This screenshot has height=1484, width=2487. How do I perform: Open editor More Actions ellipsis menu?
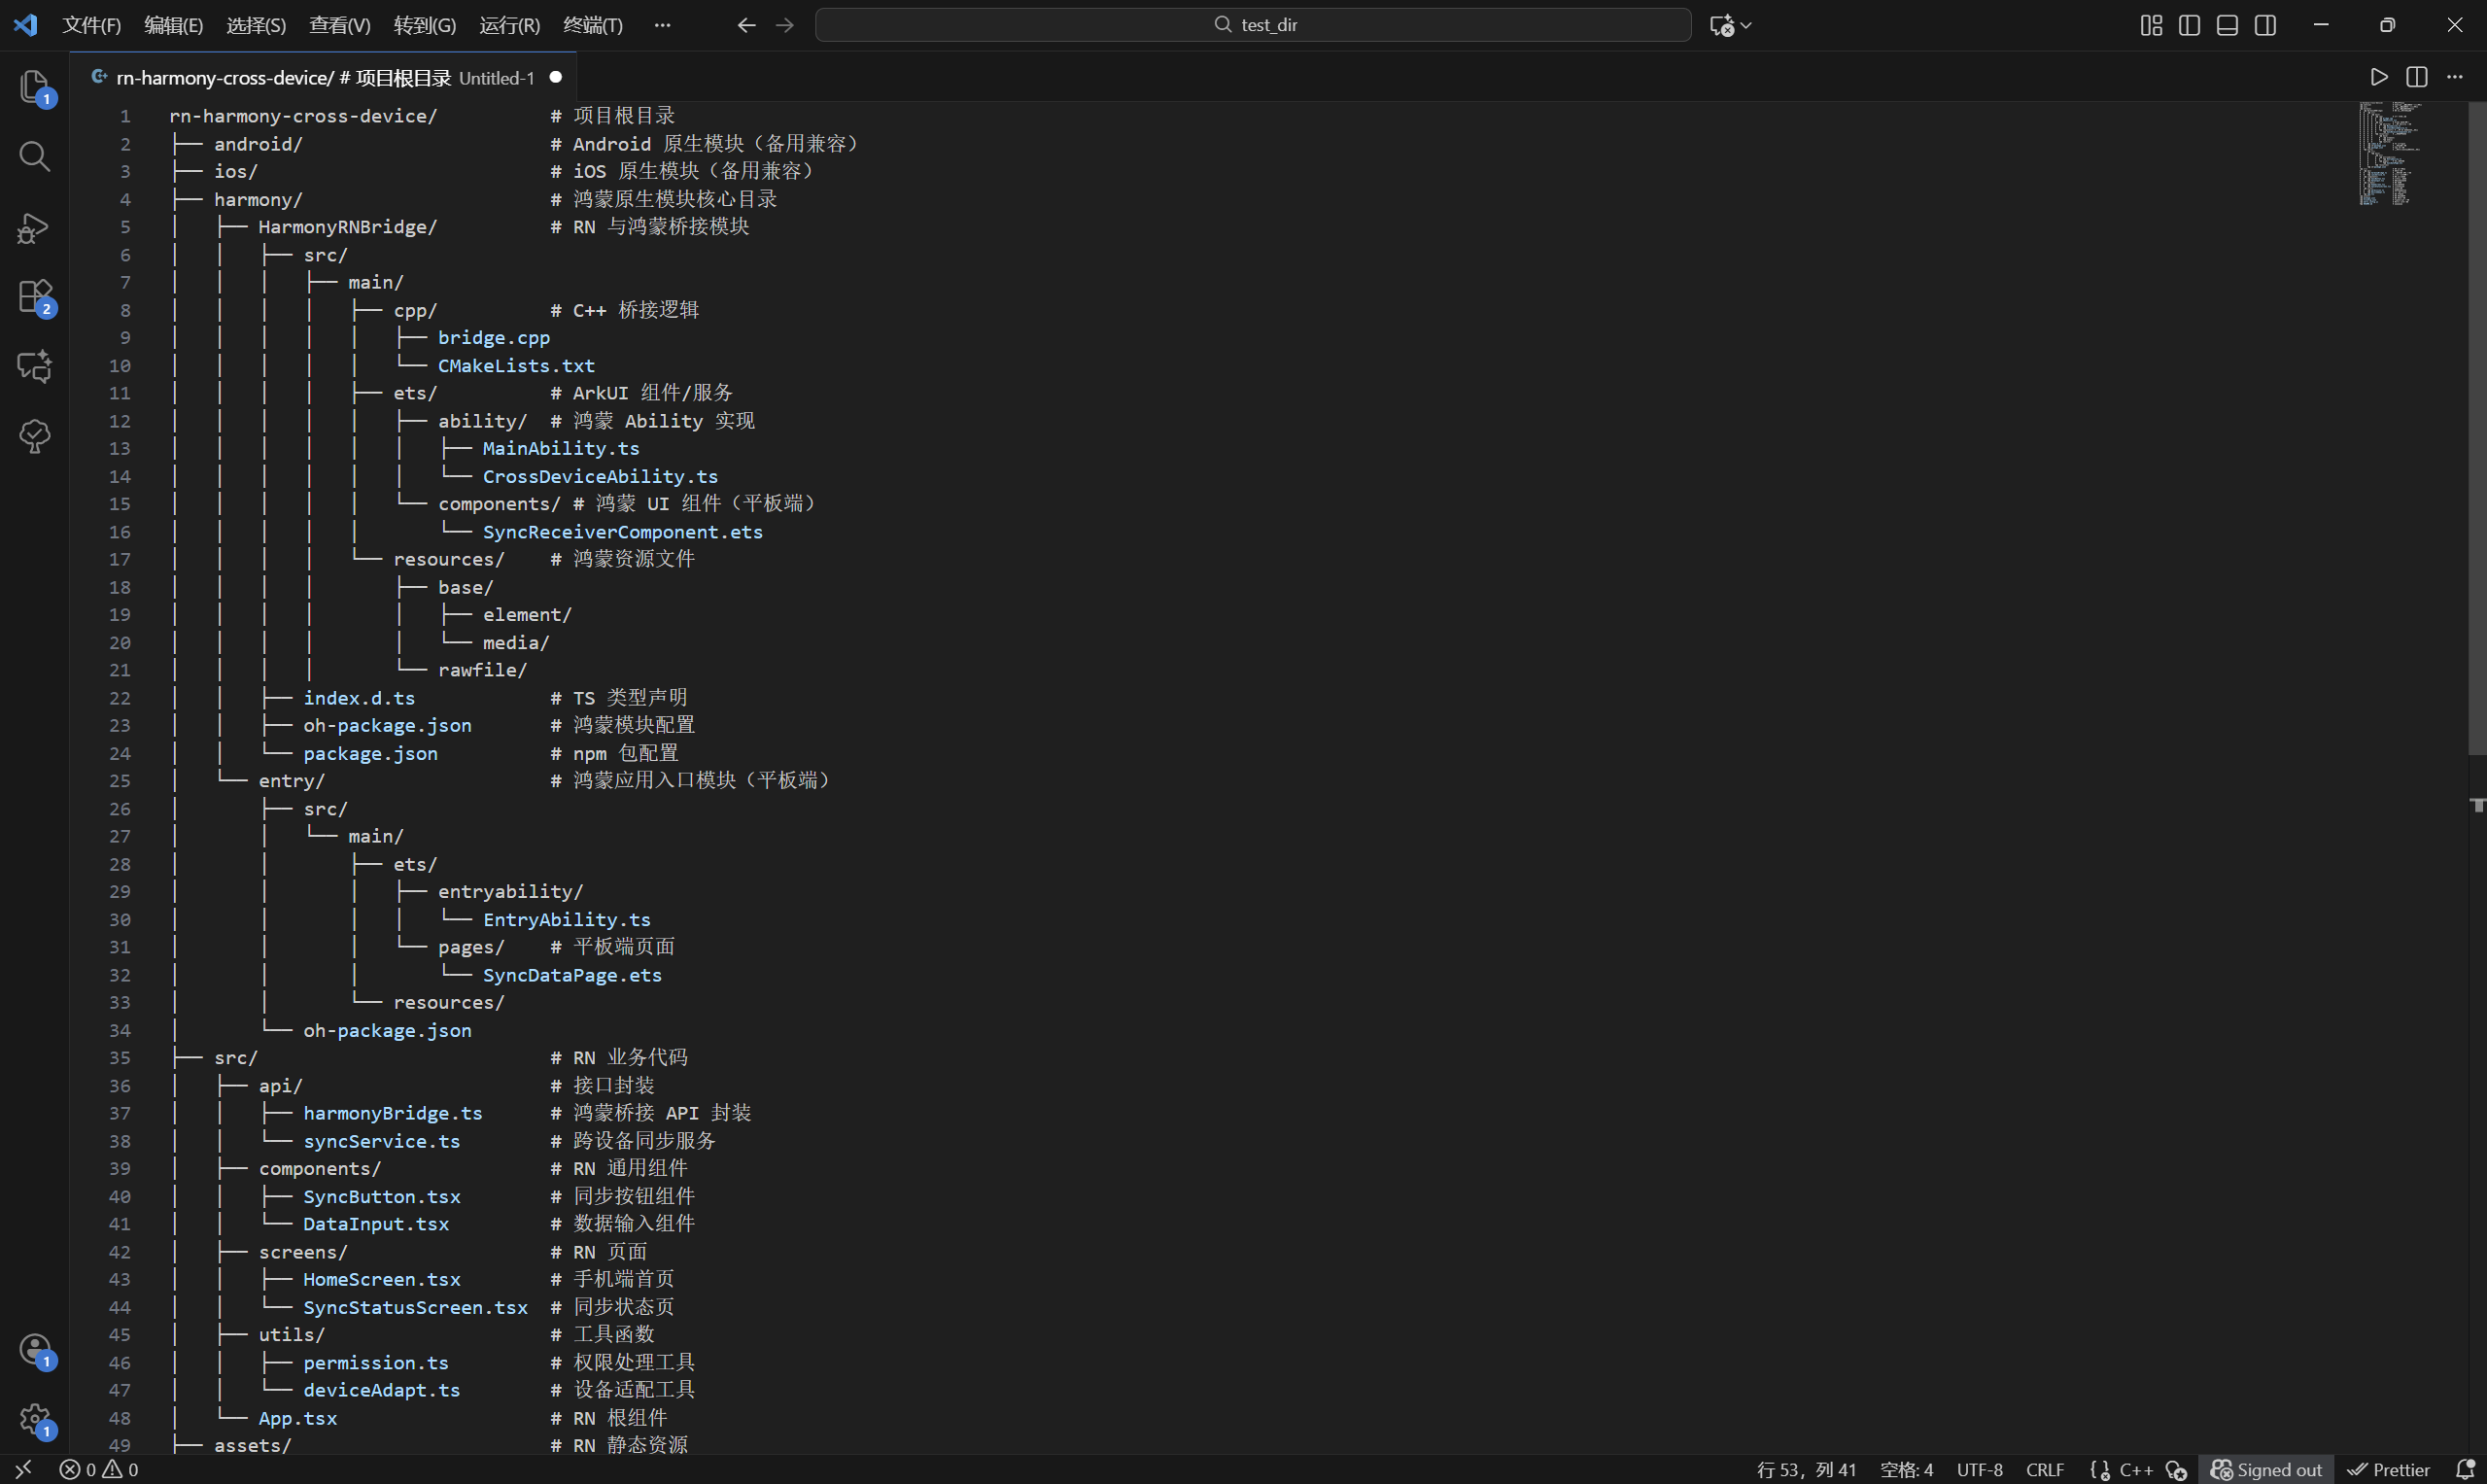[x=2455, y=77]
